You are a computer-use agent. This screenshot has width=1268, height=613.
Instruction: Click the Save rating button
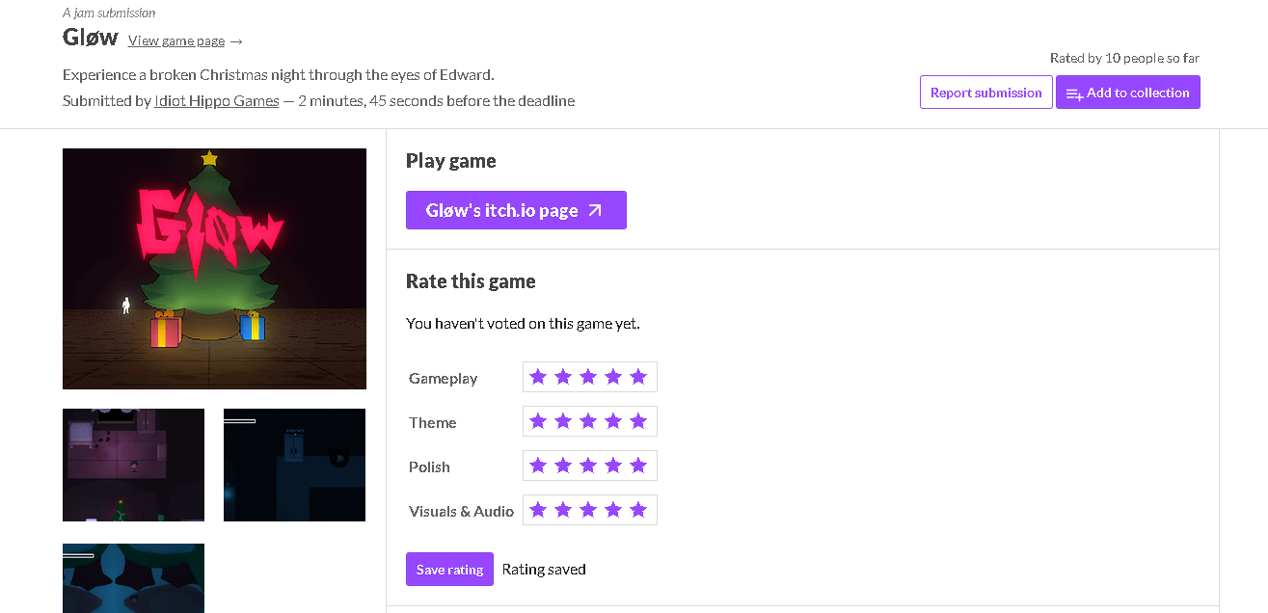(x=449, y=570)
